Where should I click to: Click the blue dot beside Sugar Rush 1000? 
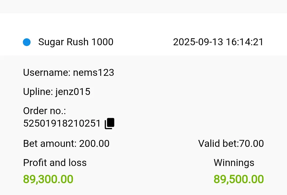tap(27, 42)
